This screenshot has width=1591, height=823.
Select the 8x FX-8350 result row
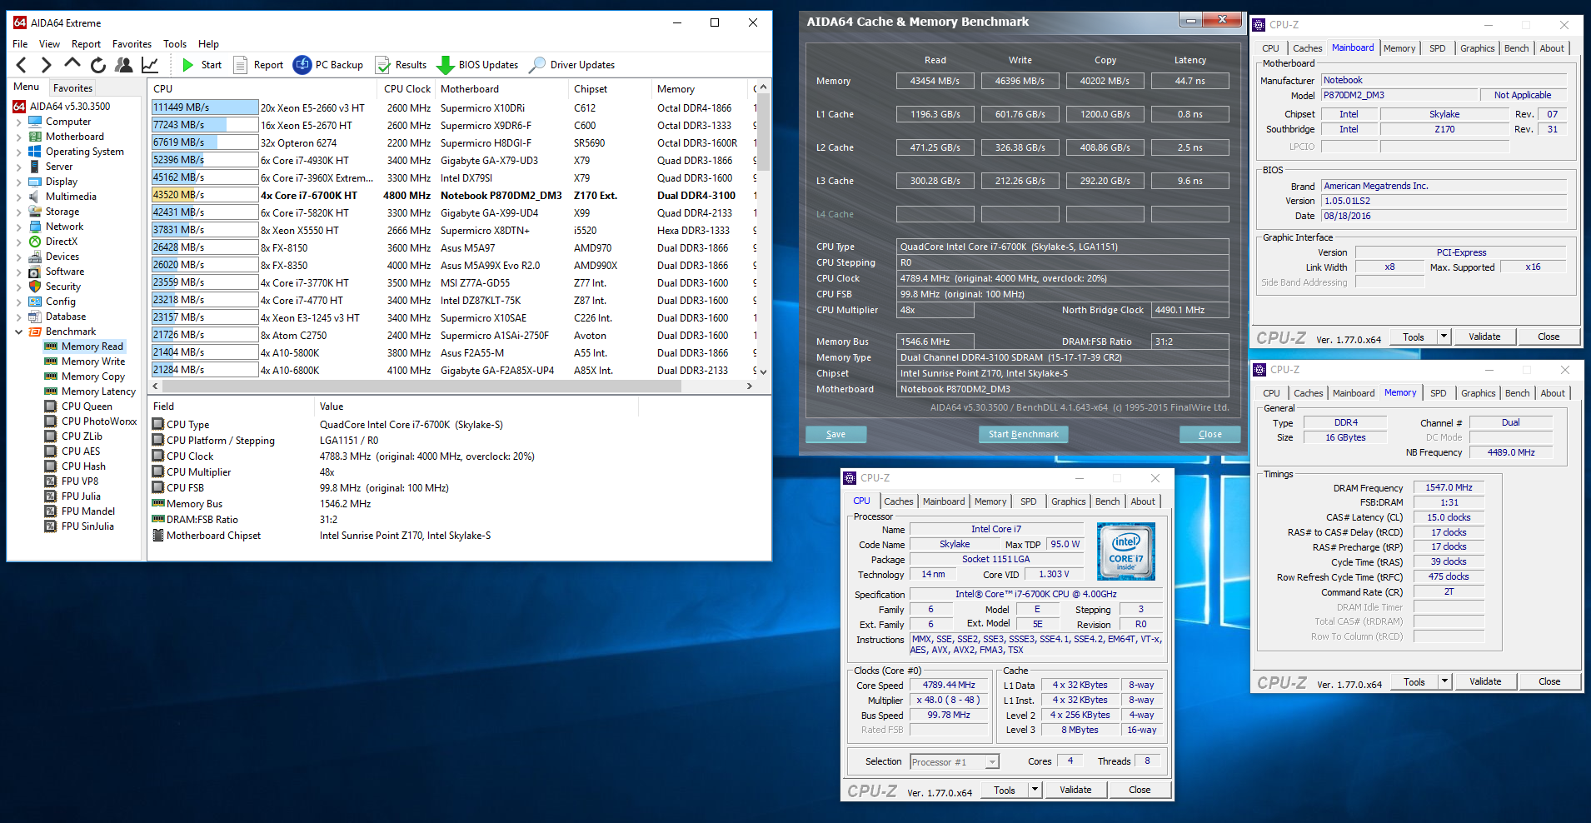tap(452, 265)
